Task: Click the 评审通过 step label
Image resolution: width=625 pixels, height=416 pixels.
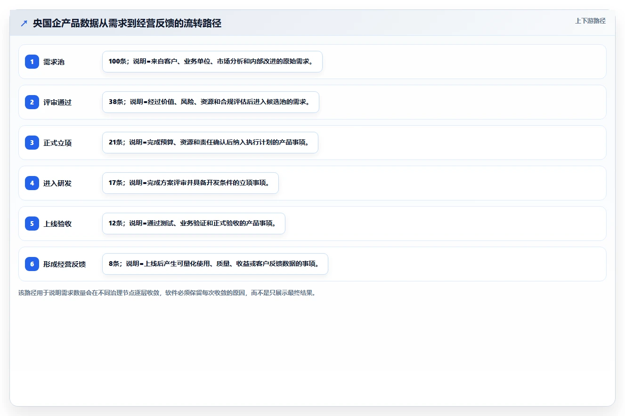Action: (x=57, y=102)
